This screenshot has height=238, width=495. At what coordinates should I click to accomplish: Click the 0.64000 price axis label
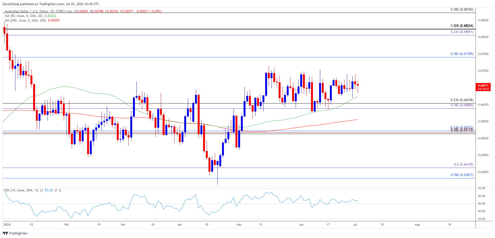pos(483,172)
